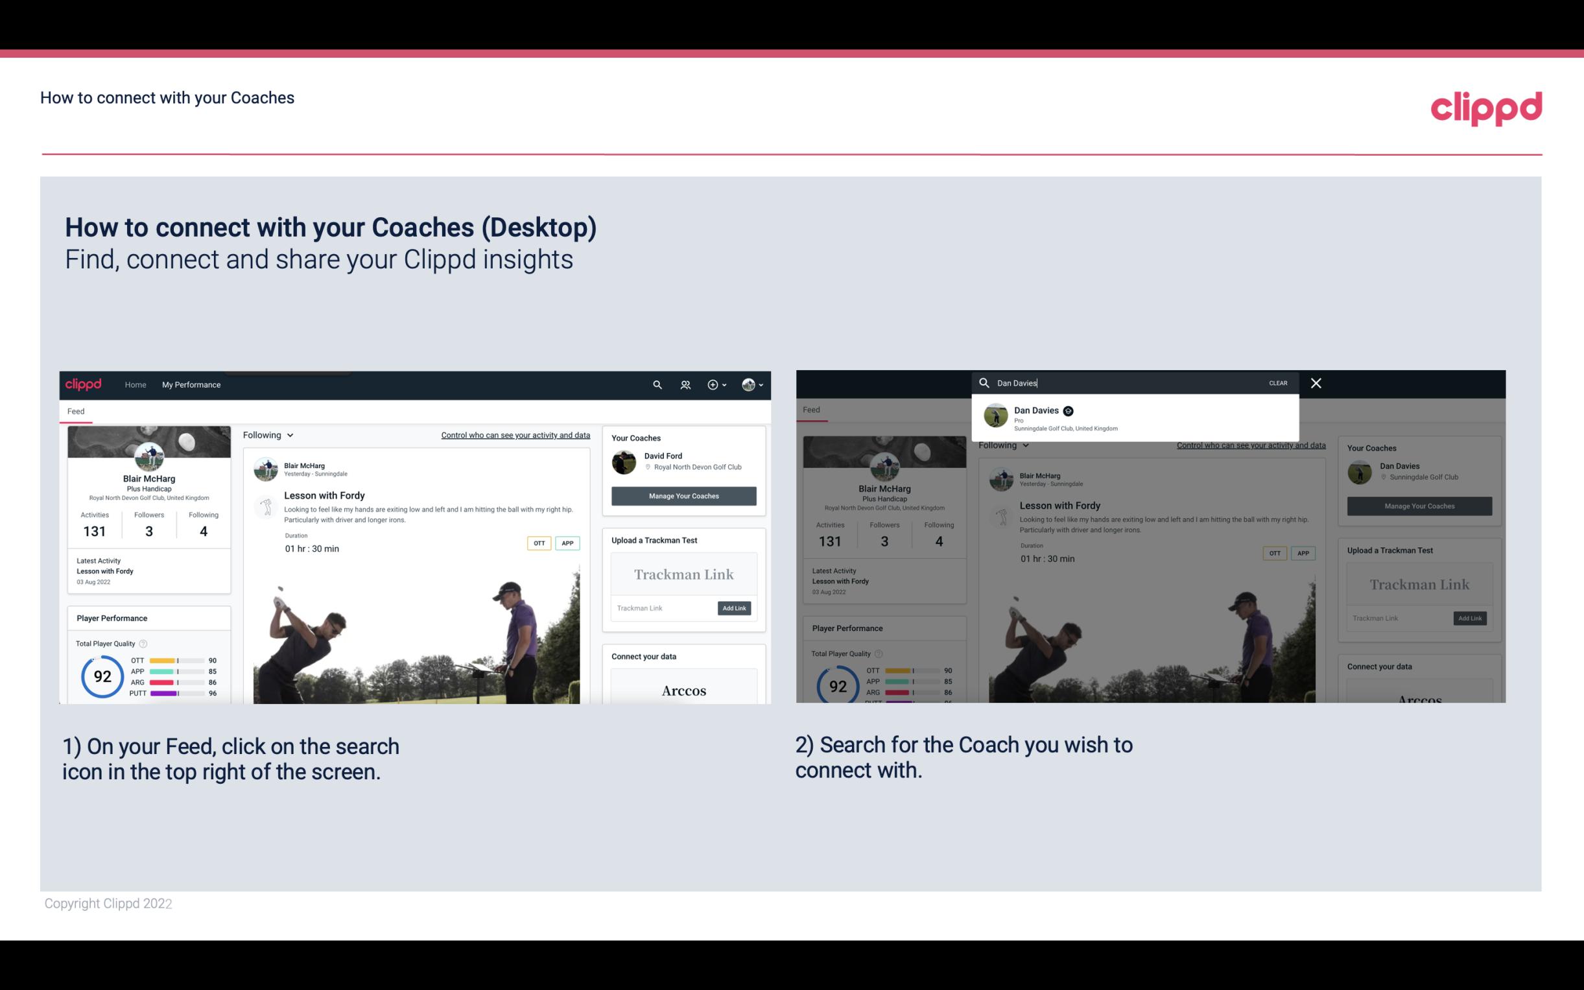Viewport: 1584px width, 990px height.
Task: Click the PUTT performance color bar
Action: [x=176, y=694]
